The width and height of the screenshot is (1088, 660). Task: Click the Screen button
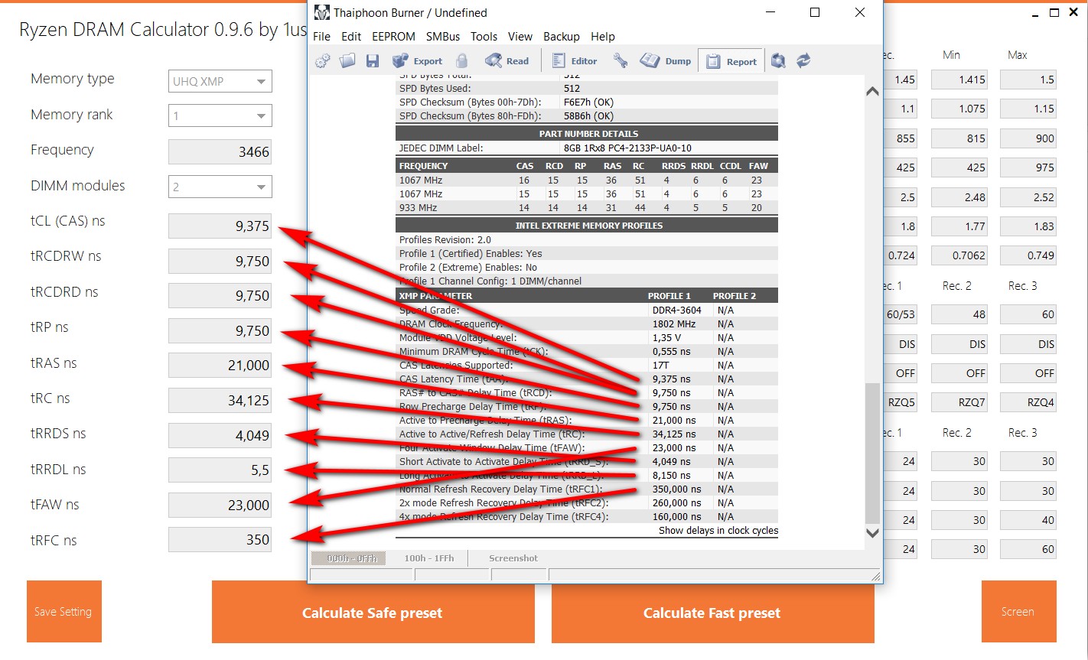pos(1018,612)
